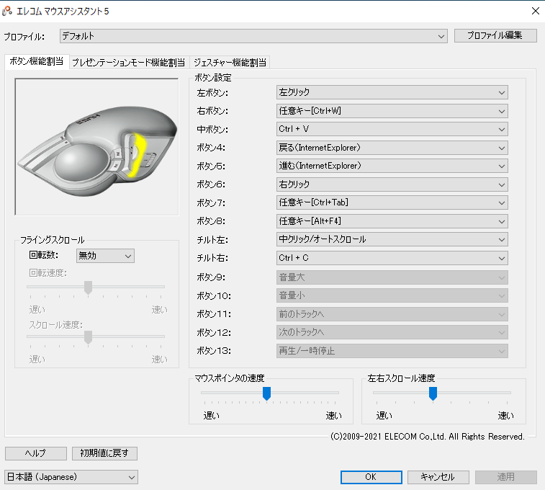Open the 右ボタン dropdown showing Ctrl+W
The image size is (545, 490).
[x=392, y=111]
